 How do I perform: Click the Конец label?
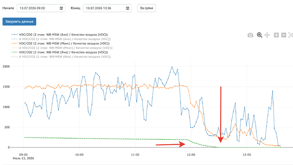(x=75, y=8)
